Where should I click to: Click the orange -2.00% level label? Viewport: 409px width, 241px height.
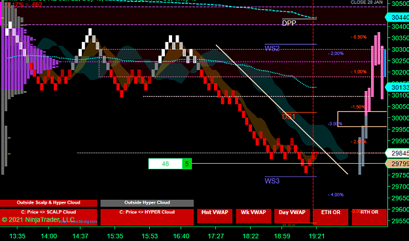pos(359,141)
